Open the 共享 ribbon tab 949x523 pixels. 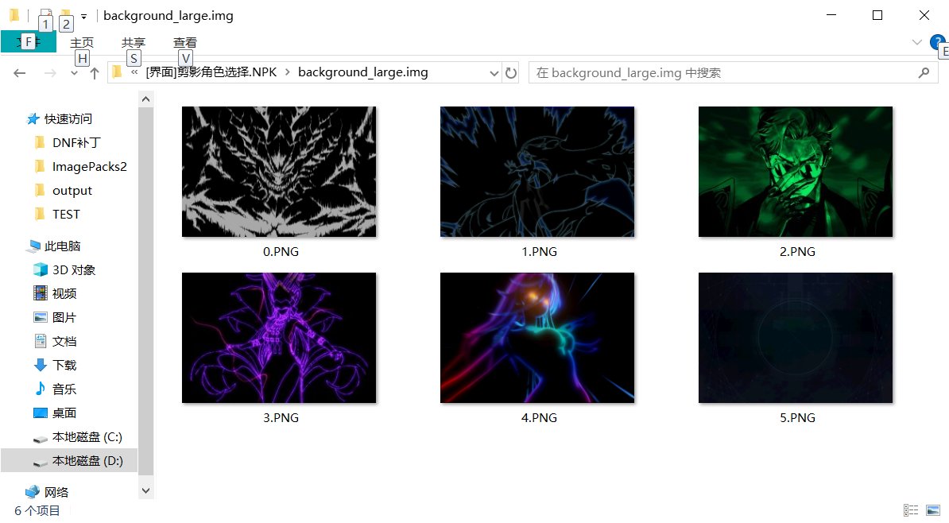pyautogui.click(x=134, y=42)
